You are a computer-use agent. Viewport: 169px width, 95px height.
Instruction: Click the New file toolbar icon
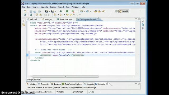click(25, 11)
